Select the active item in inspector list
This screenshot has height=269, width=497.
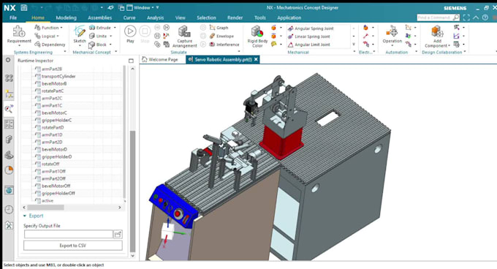[x=48, y=200]
